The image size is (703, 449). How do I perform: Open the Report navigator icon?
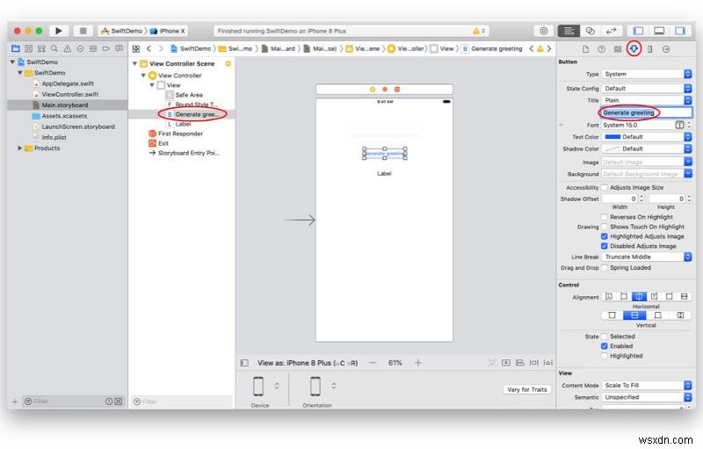coord(119,48)
